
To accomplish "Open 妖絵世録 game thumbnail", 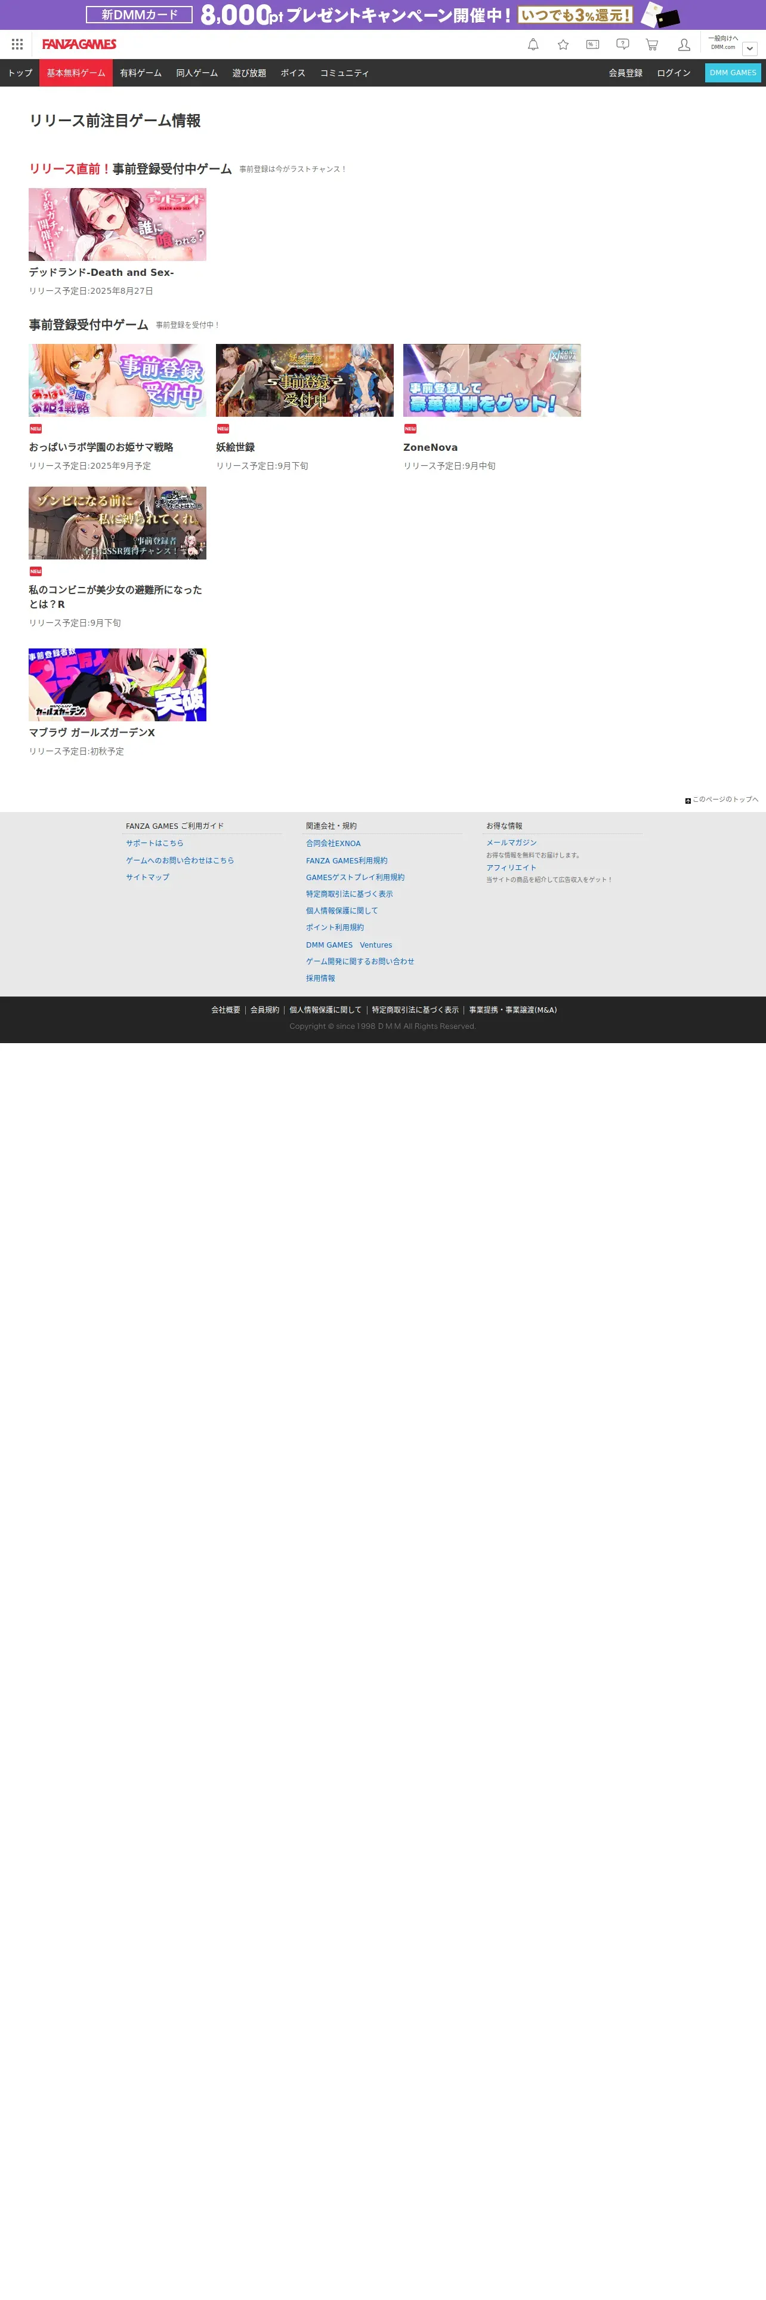I will (305, 380).
